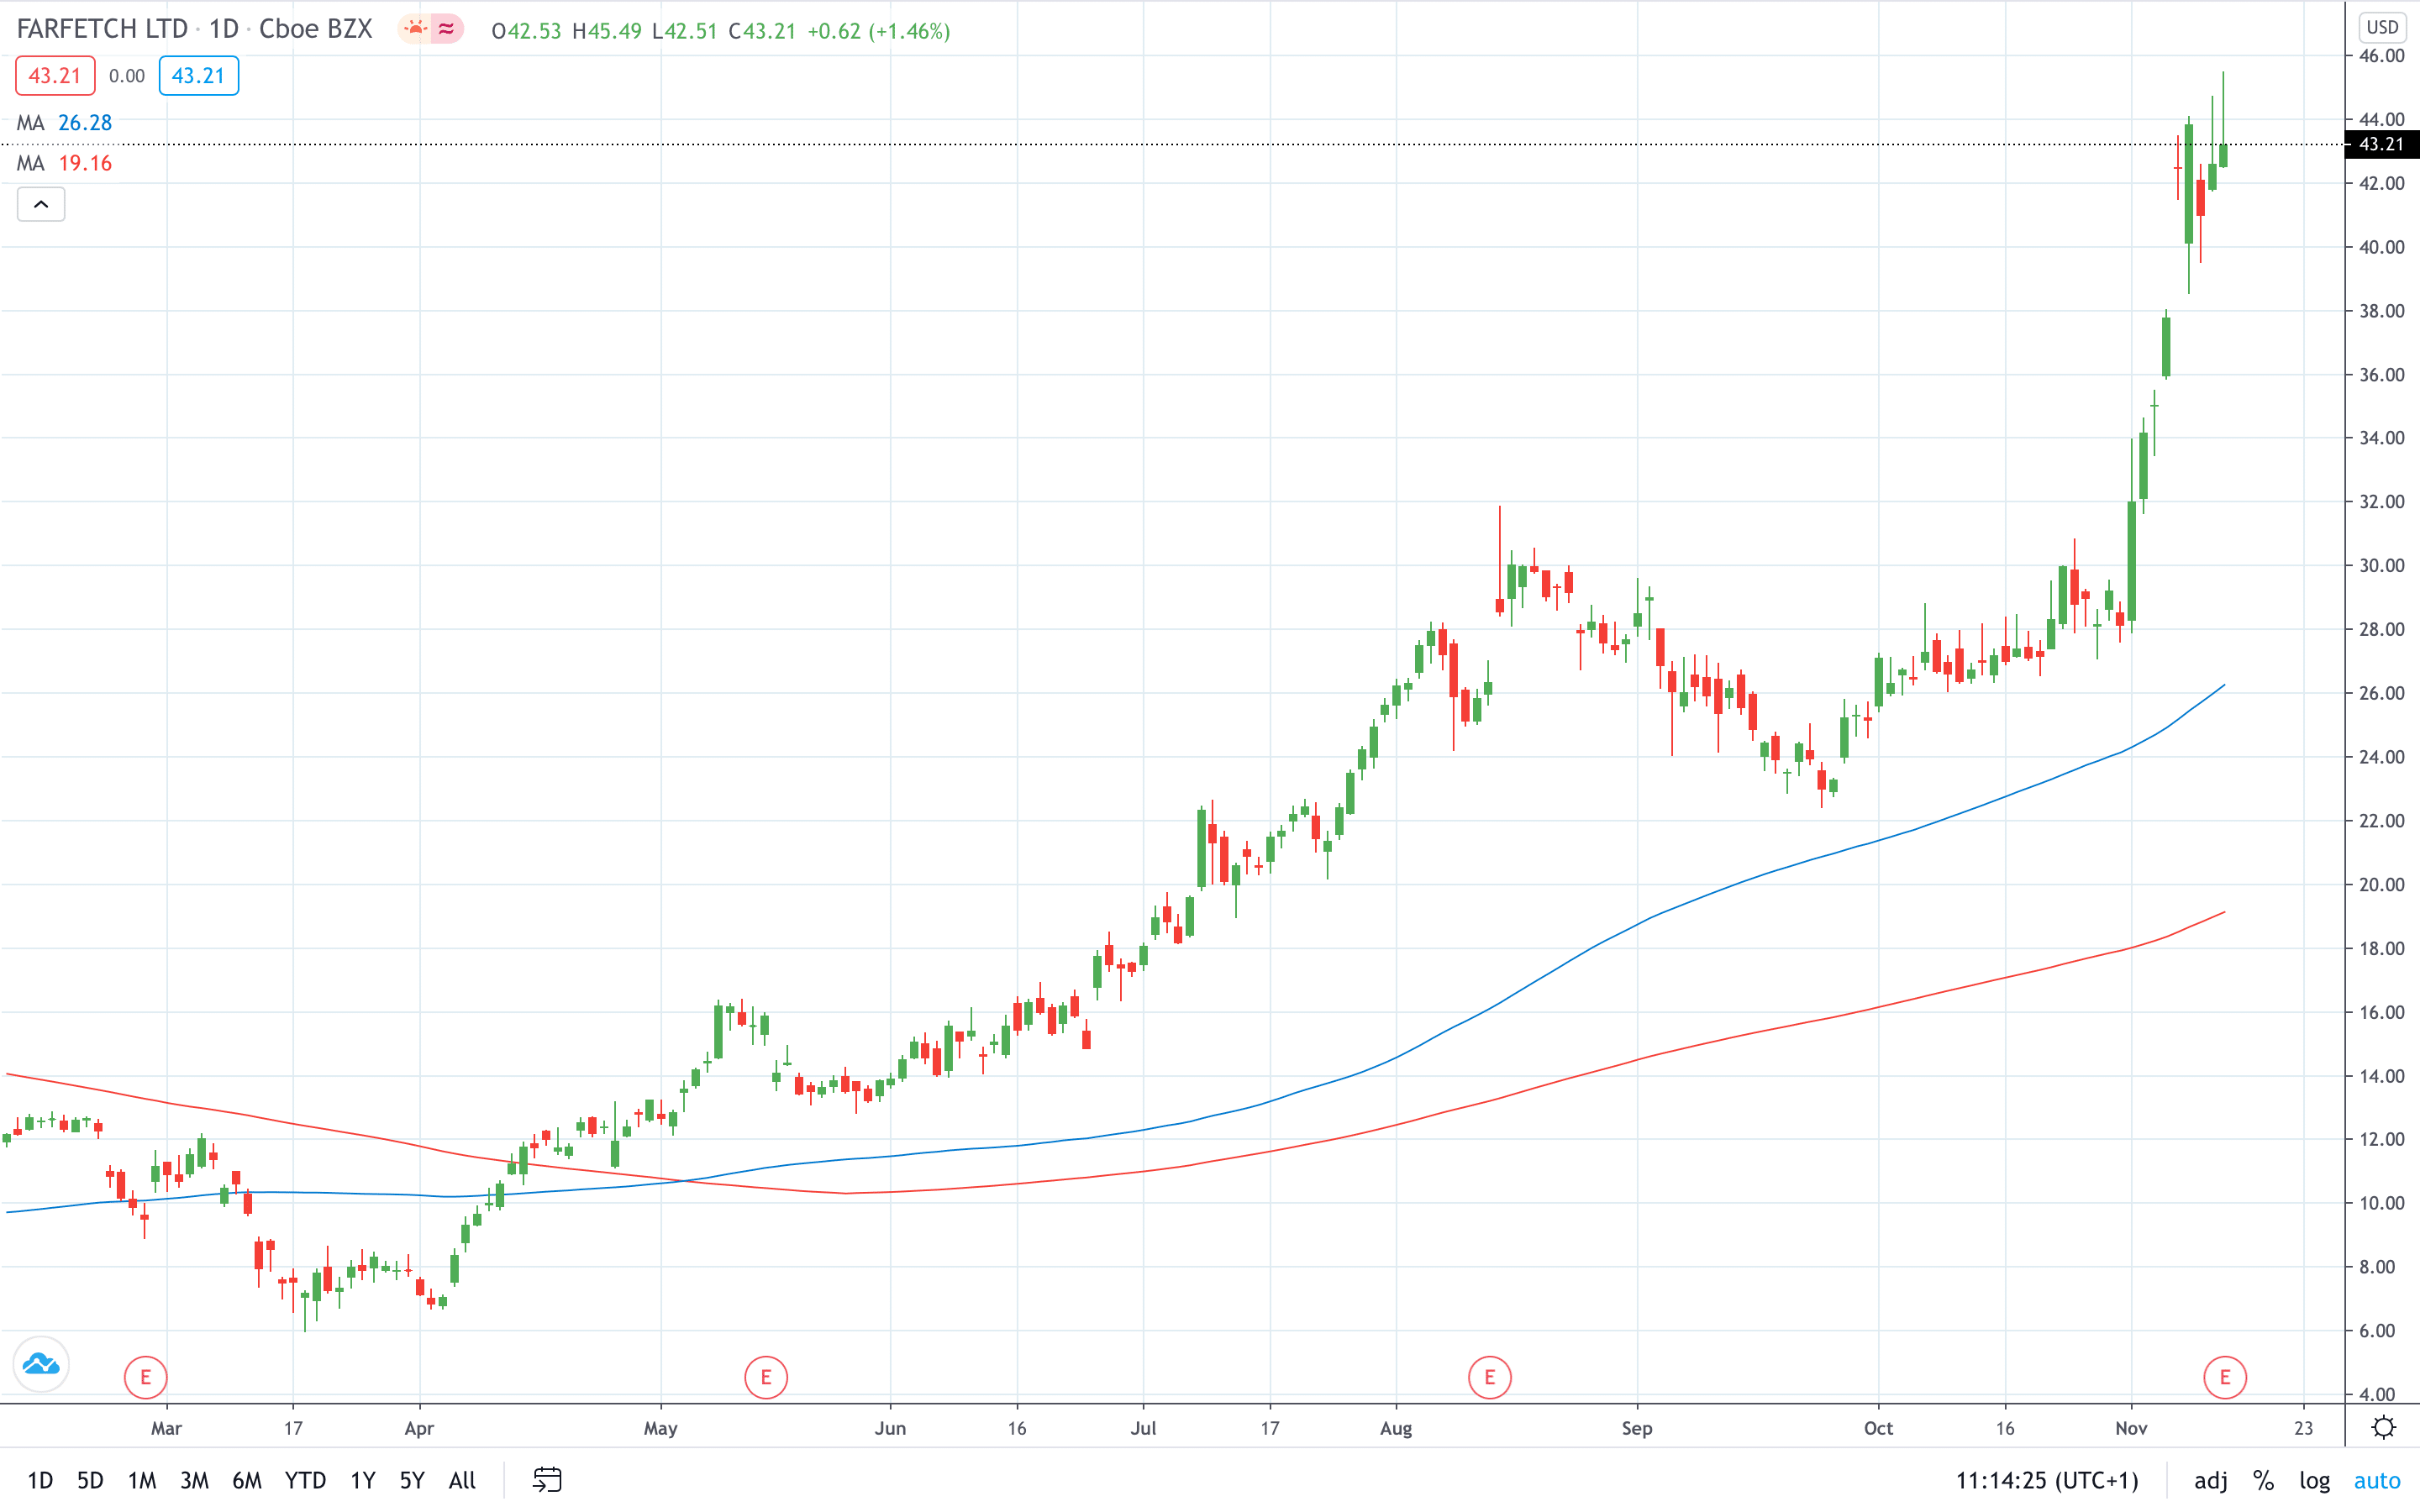
Task: Open the earnings marker in mid-May
Action: coord(766,1377)
